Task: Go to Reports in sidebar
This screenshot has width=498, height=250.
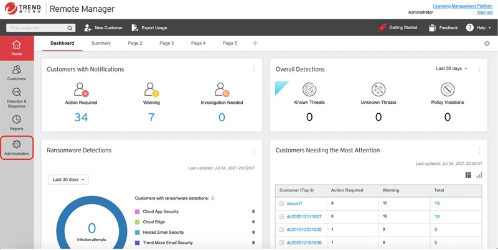Action: 17,123
